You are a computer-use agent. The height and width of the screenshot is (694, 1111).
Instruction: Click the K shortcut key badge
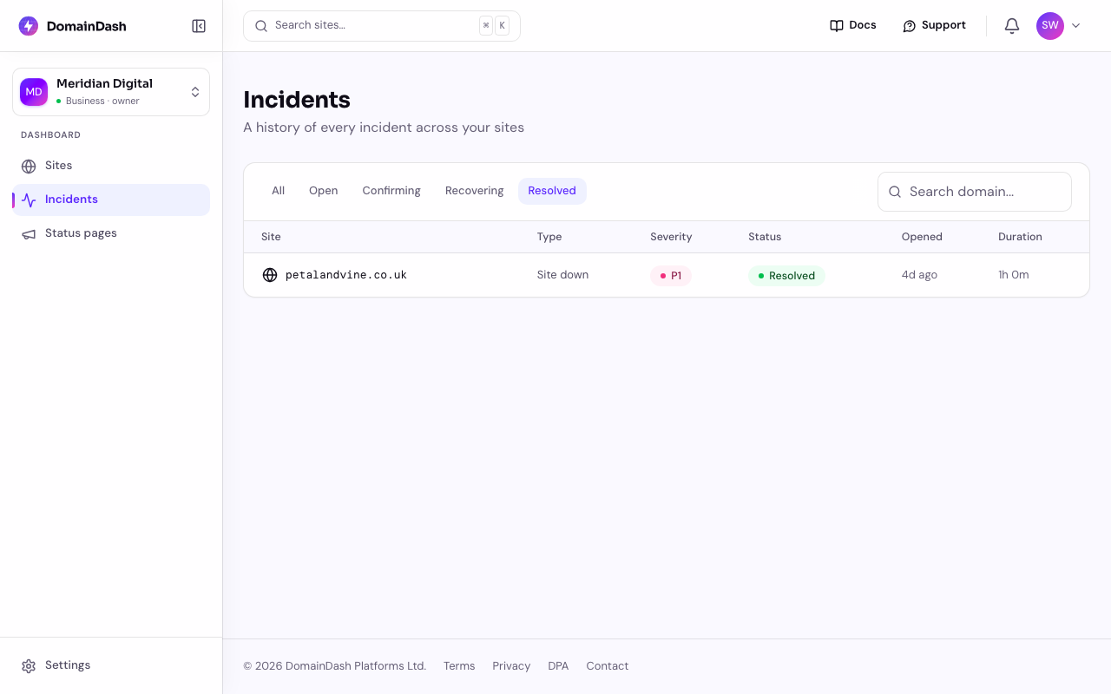pyautogui.click(x=502, y=26)
